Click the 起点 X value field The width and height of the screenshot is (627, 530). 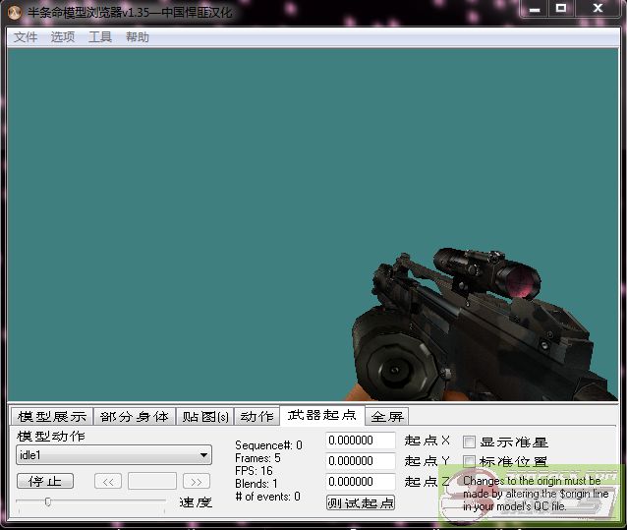click(x=361, y=441)
